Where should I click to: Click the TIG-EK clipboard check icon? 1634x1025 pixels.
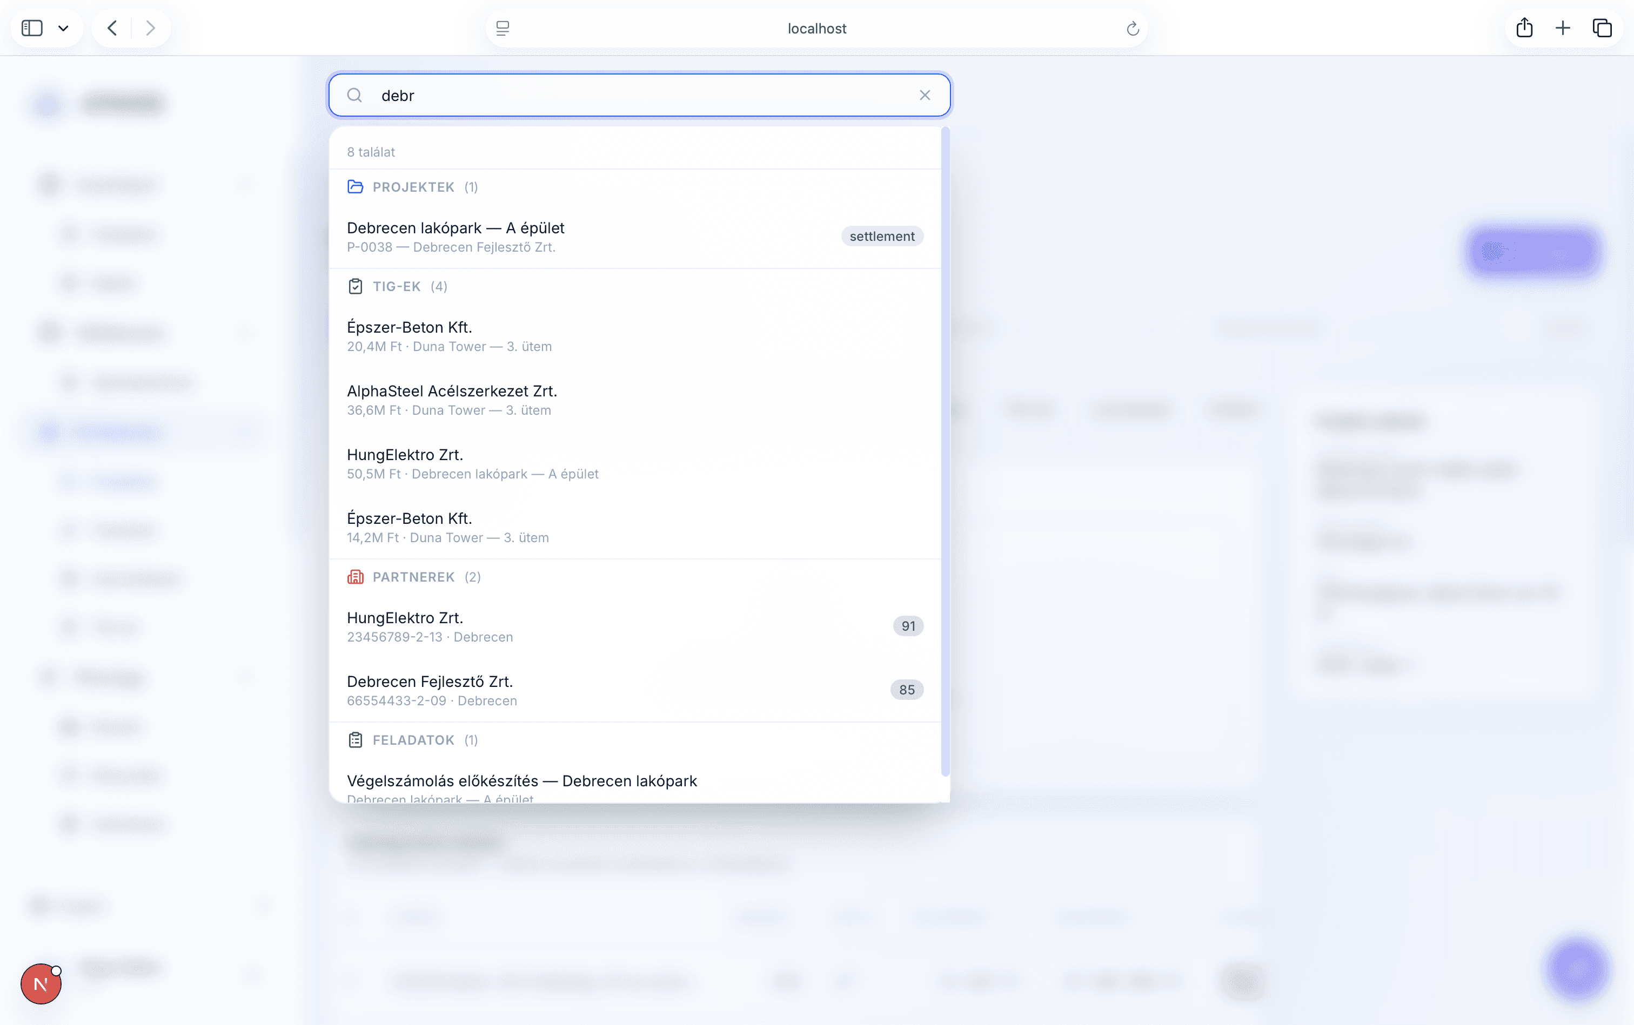click(x=355, y=286)
